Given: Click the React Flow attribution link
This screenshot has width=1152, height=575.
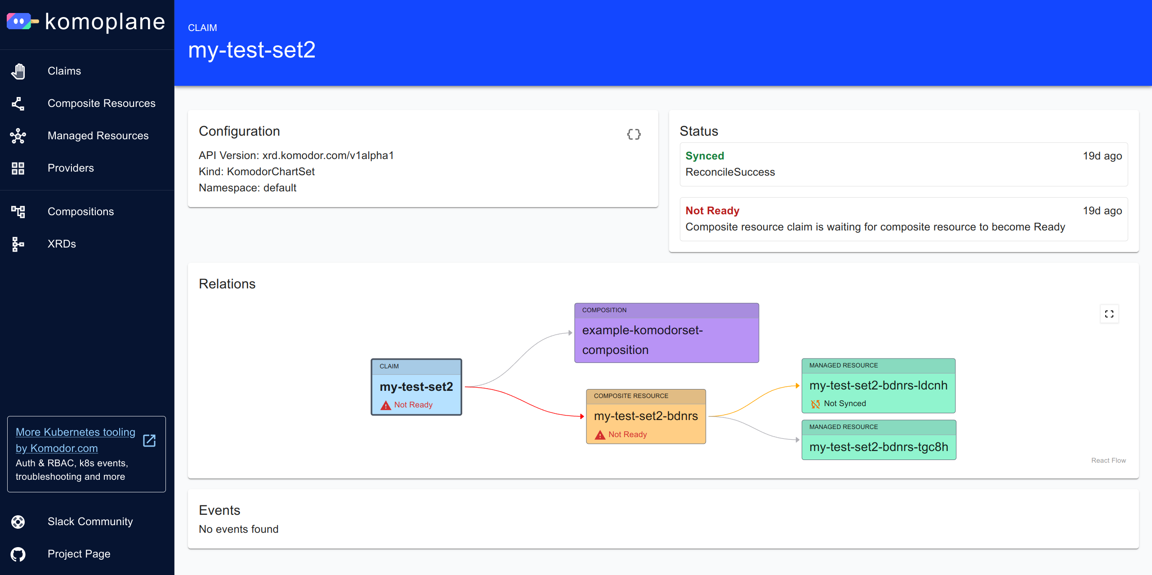Looking at the screenshot, I should pos(1108,460).
